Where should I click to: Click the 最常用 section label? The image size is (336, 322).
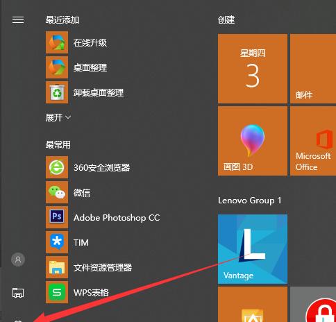click(x=58, y=145)
